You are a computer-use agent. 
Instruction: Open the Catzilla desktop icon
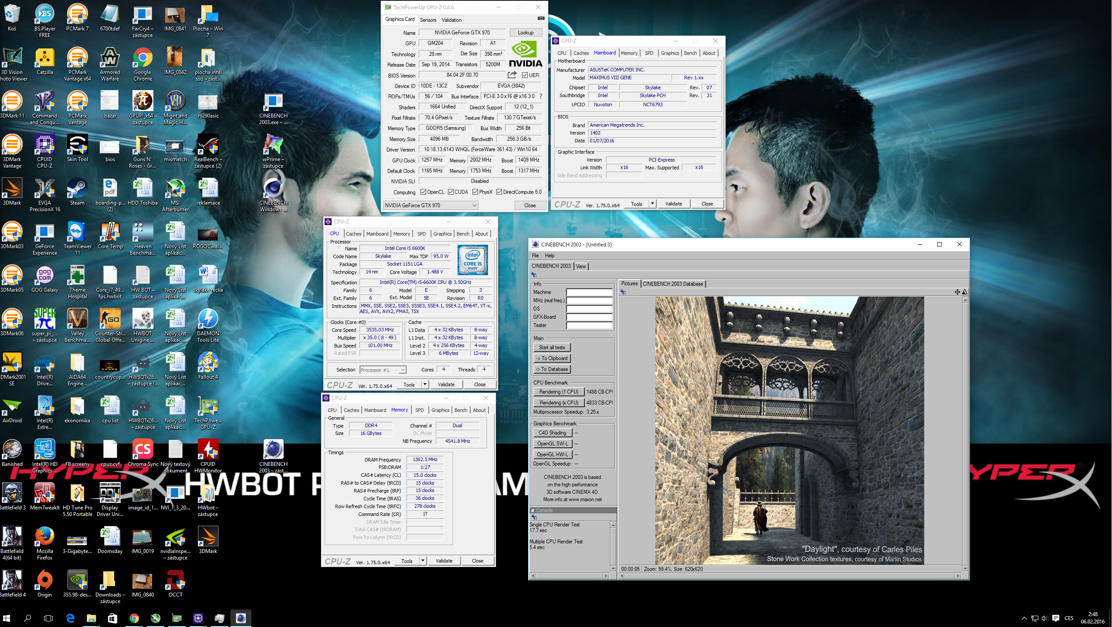pyautogui.click(x=44, y=61)
